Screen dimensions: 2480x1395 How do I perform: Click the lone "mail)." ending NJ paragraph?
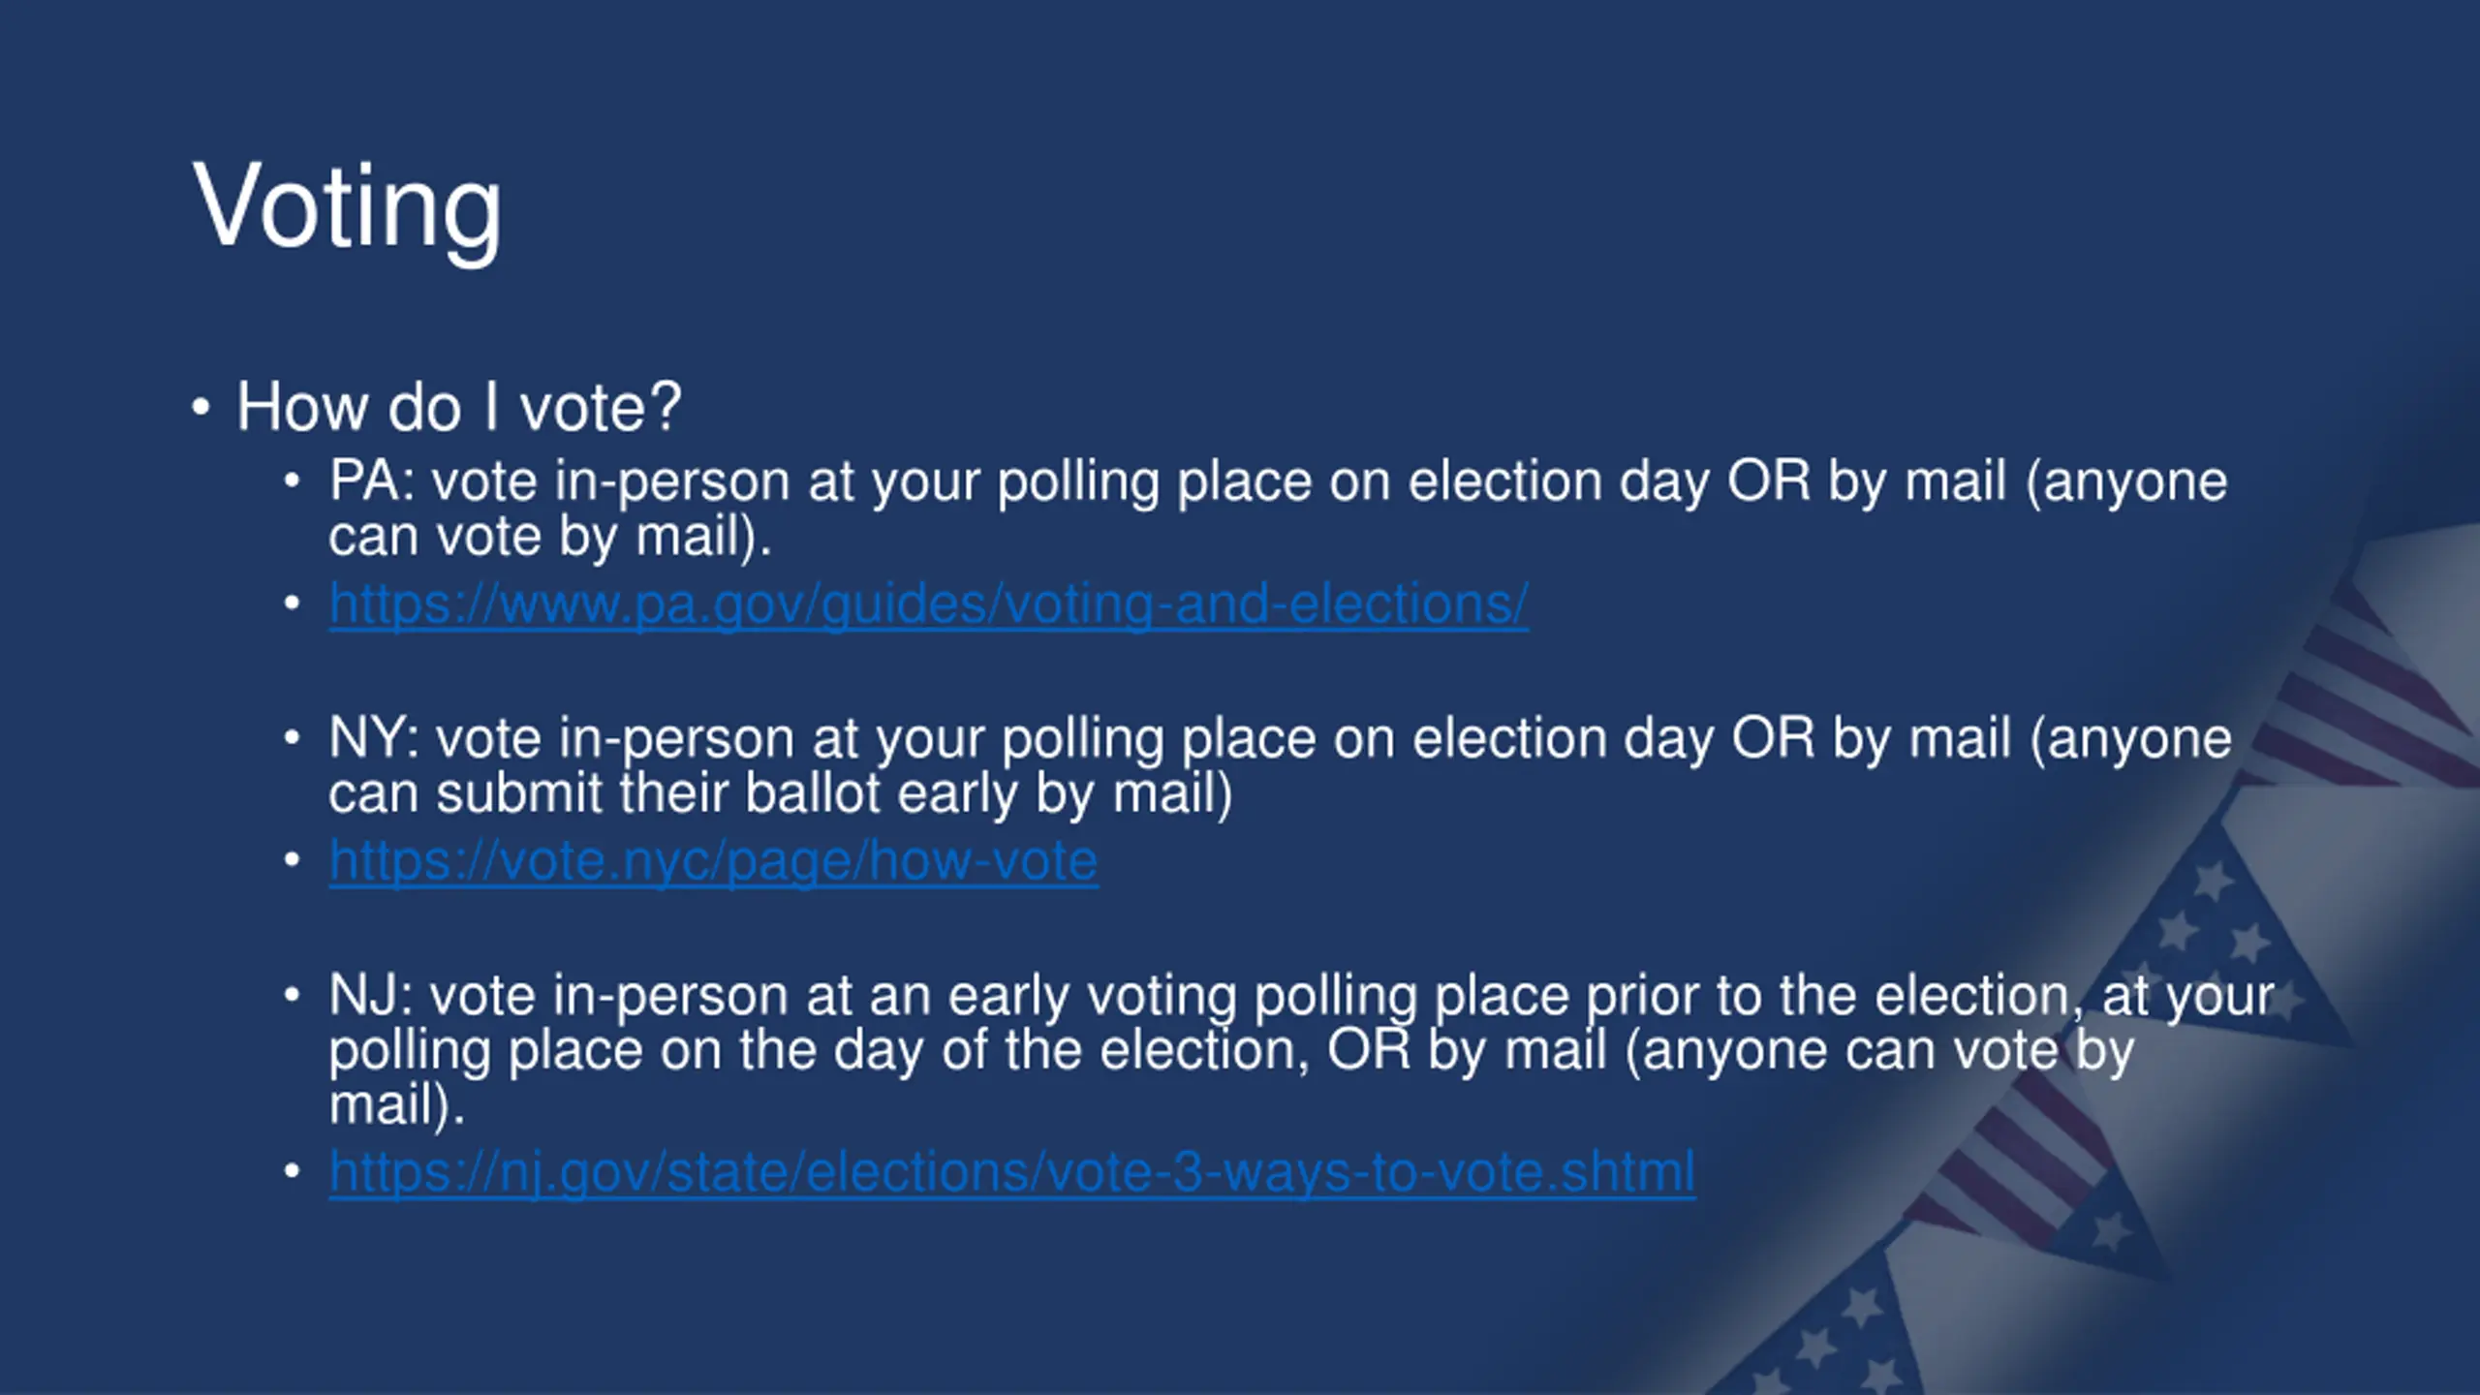click(x=396, y=1104)
